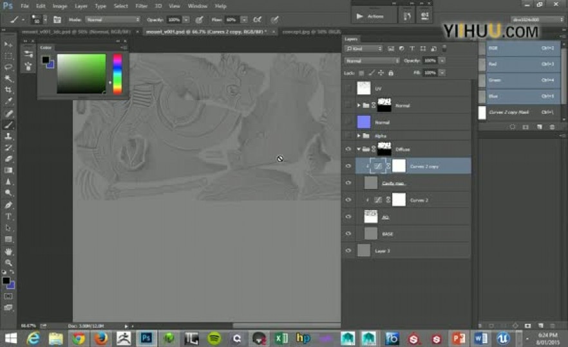The image size is (568, 347).
Task: Hide the Layer 3 layer
Action: tap(348, 251)
